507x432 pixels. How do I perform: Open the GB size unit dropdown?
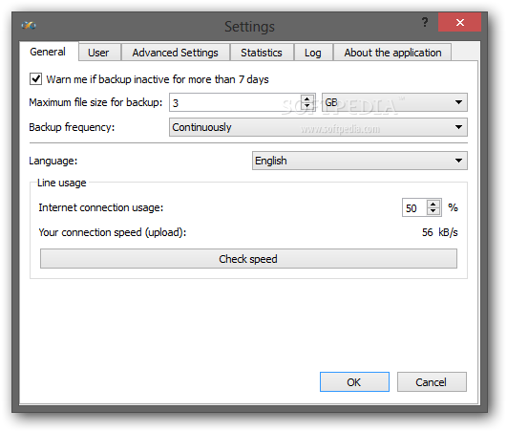click(394, 102)
